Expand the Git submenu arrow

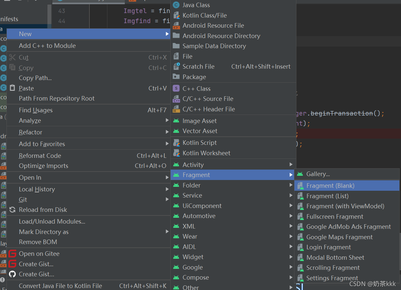click(x=167, y=199)
